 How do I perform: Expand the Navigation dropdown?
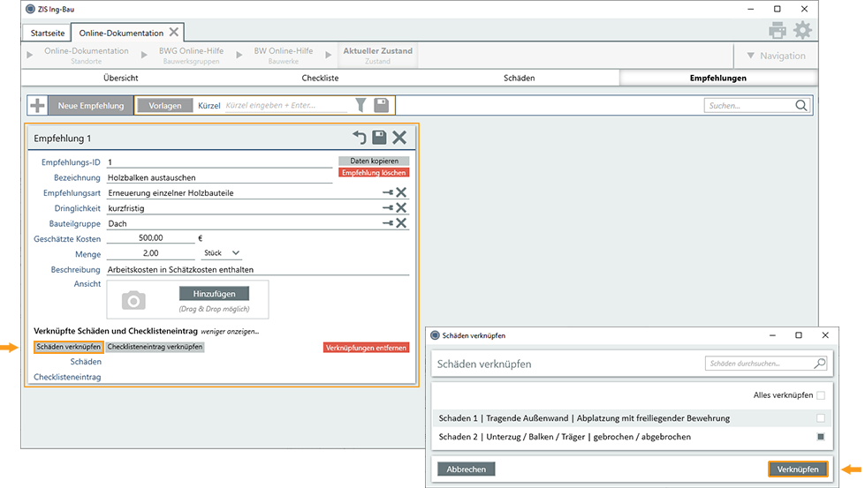click(776, 56)
